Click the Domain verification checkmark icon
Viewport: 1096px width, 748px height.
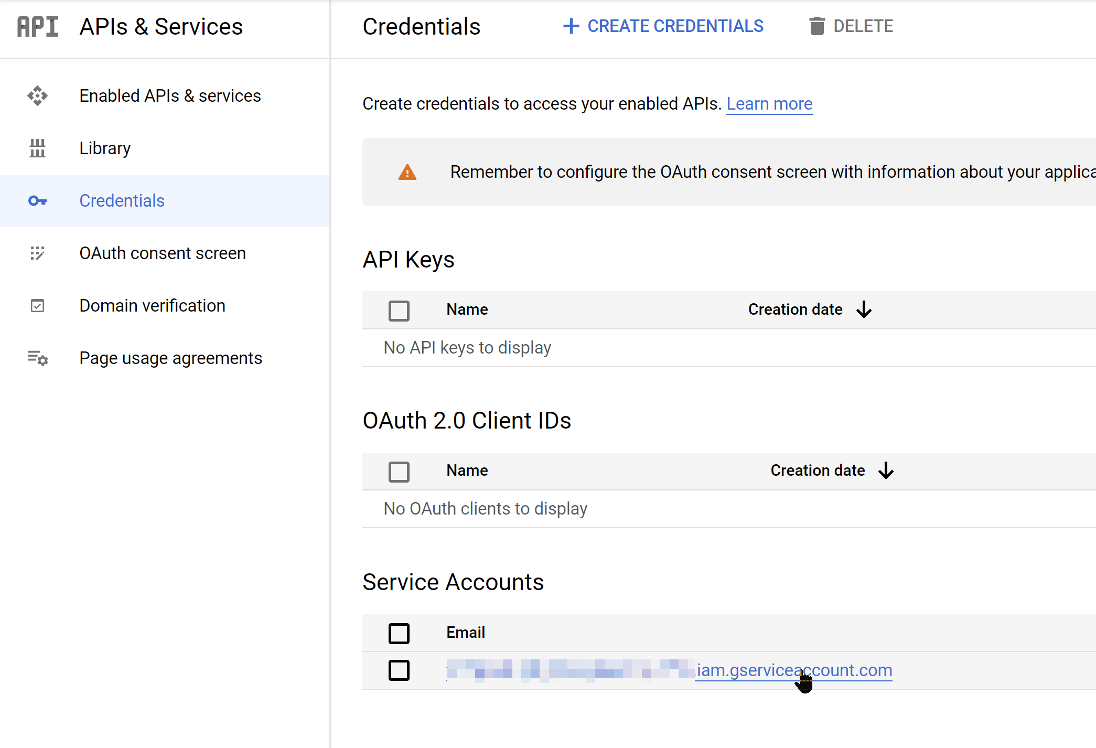(37, 306)
